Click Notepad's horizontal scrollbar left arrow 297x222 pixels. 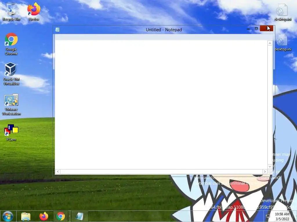pyautogui.click(x=58, y=171)
